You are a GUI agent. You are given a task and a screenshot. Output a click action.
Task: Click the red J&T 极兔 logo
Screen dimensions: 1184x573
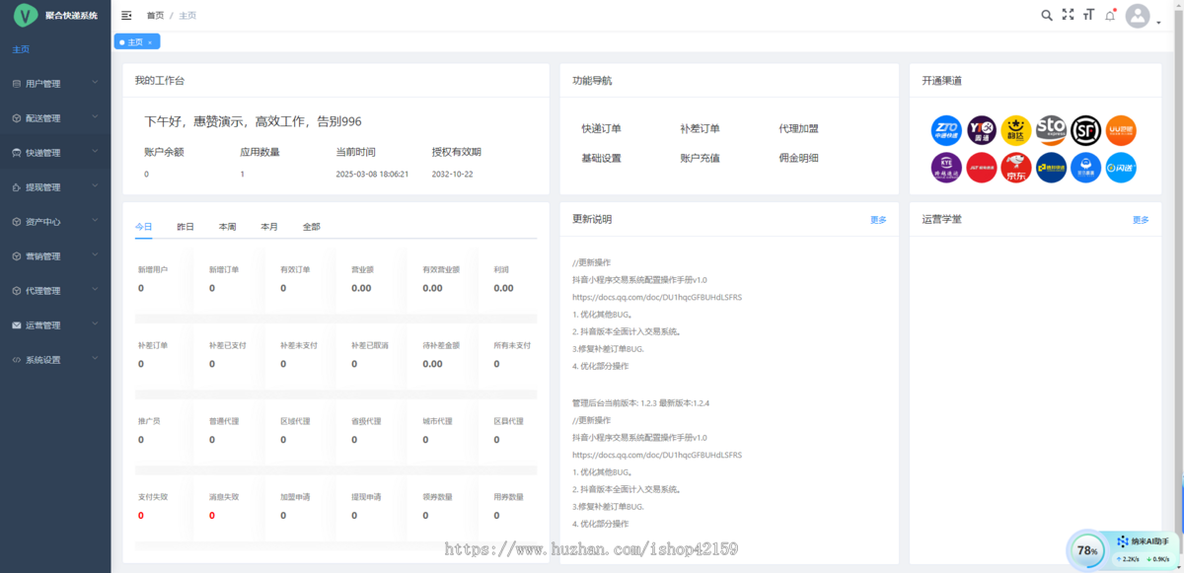982,168
